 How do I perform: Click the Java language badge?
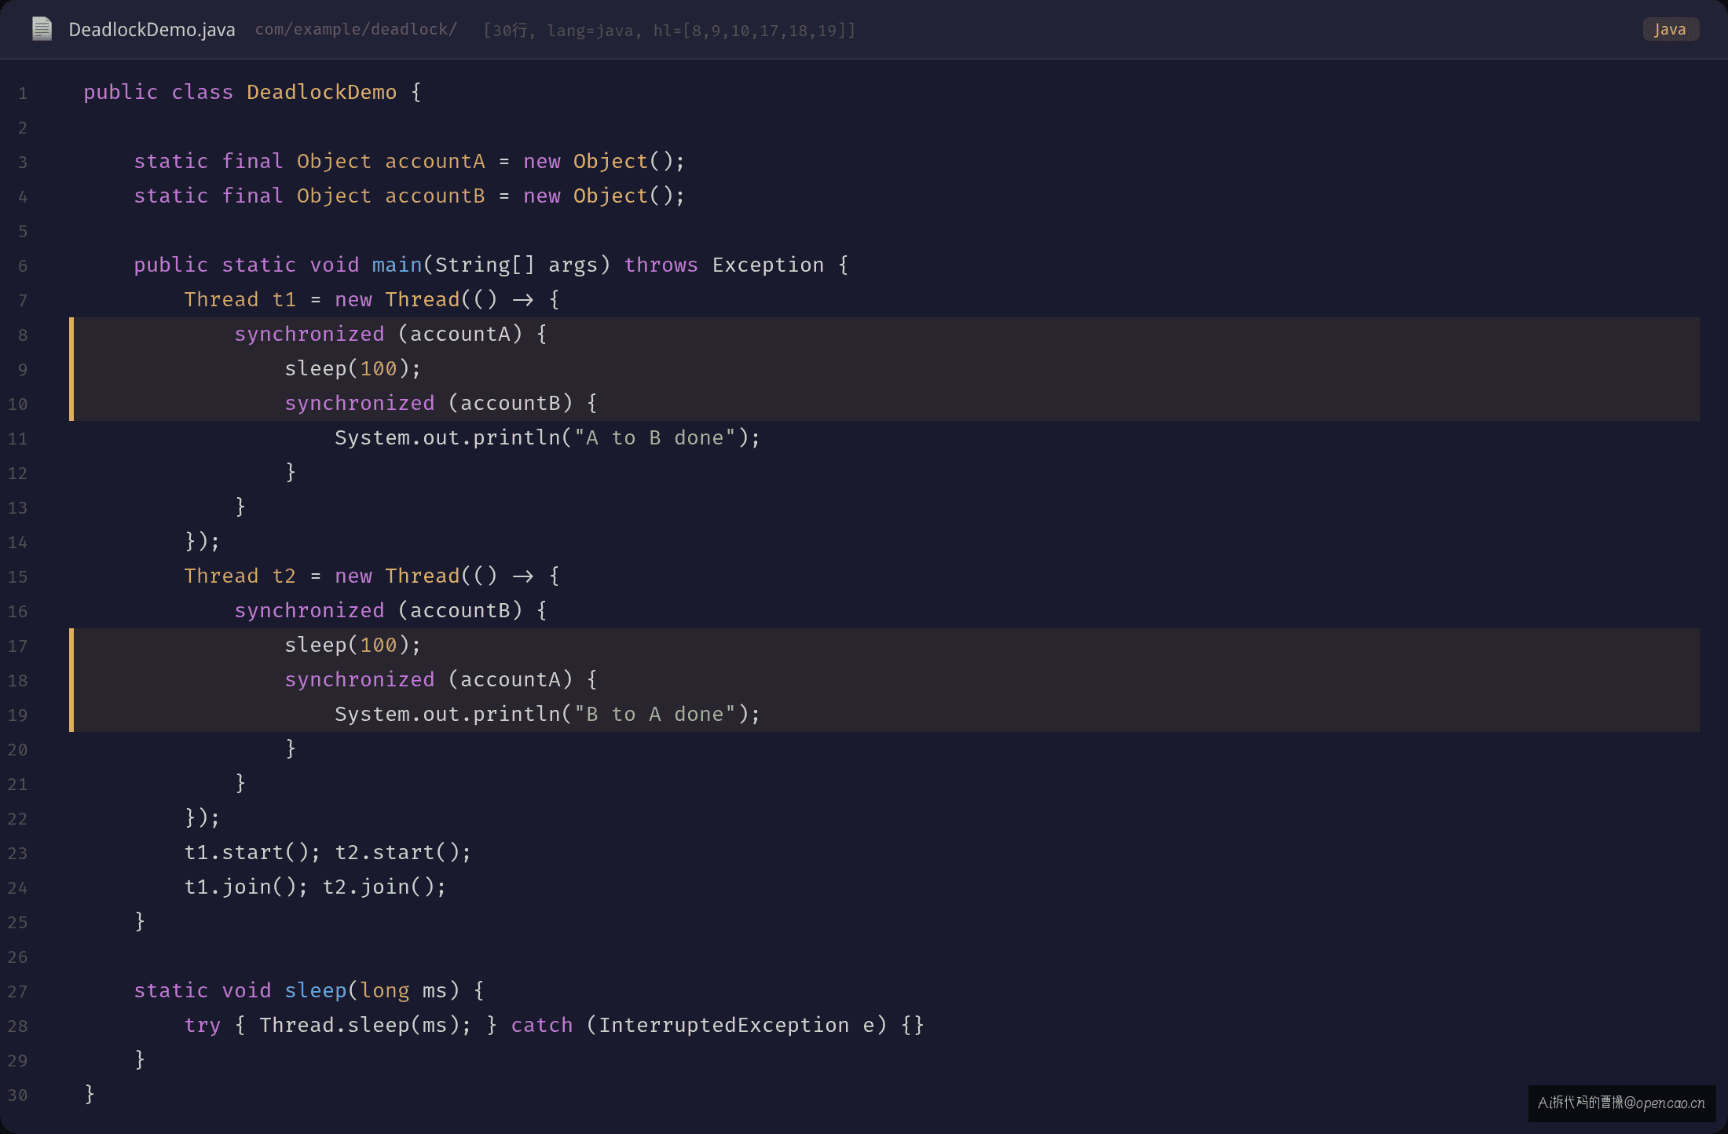(1670, 30)
